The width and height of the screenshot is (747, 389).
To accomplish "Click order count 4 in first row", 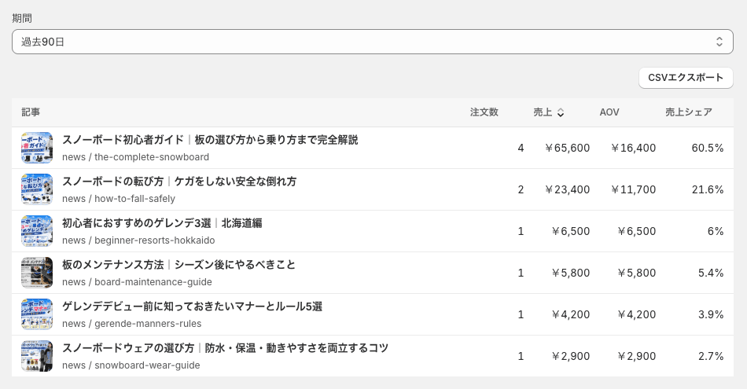I will click(521, 148).
